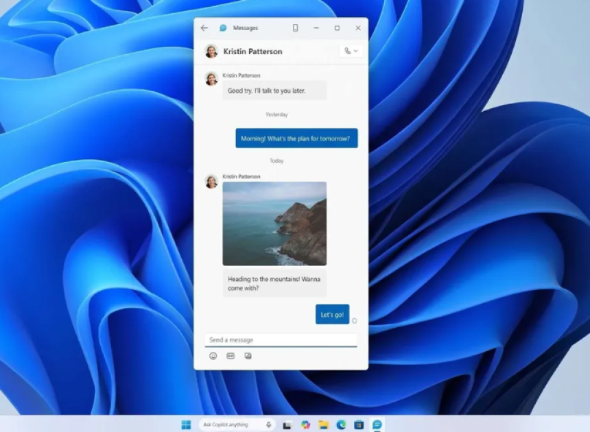
Task: Click sender name above 'Good try' message
Action: 241,75
